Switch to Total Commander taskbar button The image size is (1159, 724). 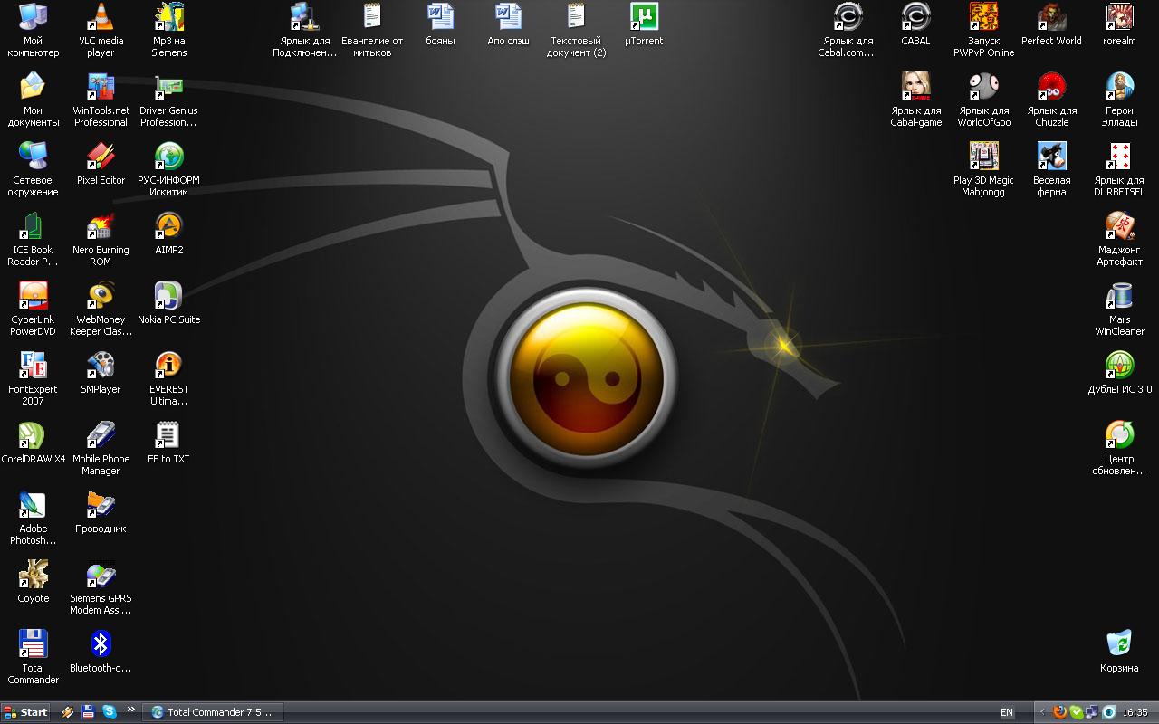click(x=212, y=712)
